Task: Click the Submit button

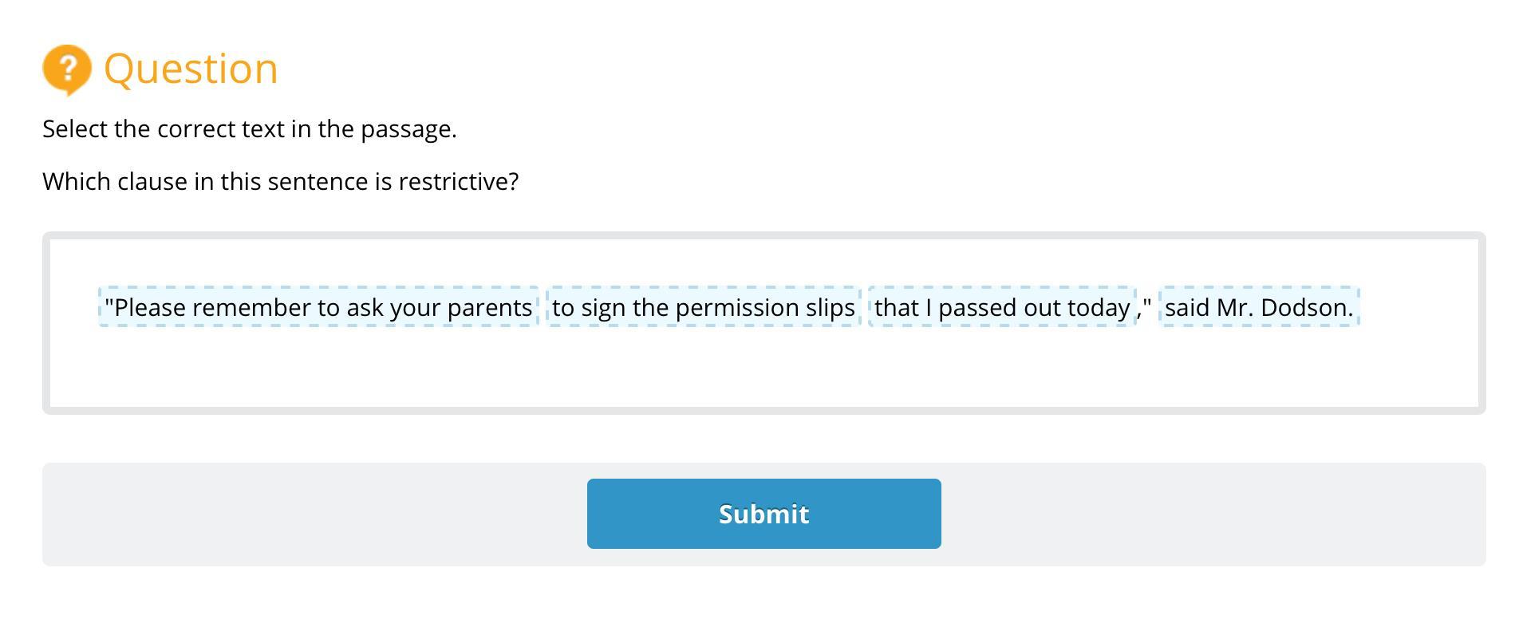Action: (x=763, y=514)
